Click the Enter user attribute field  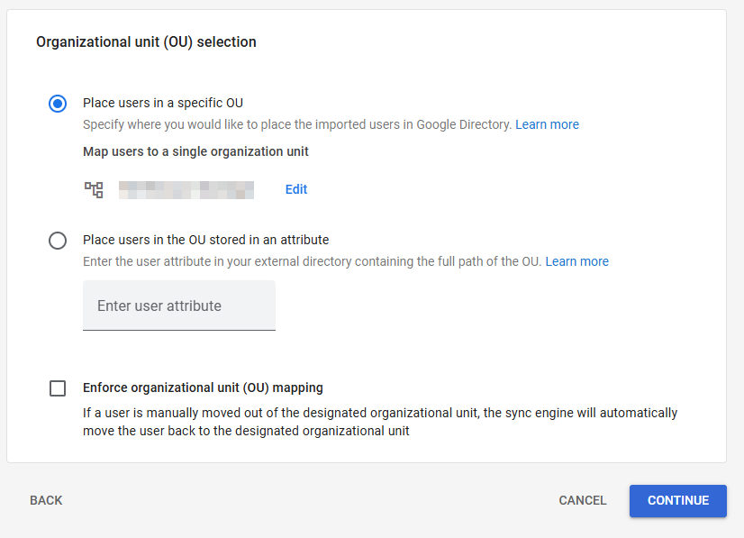pyautogui.click(x=179, y=305)
